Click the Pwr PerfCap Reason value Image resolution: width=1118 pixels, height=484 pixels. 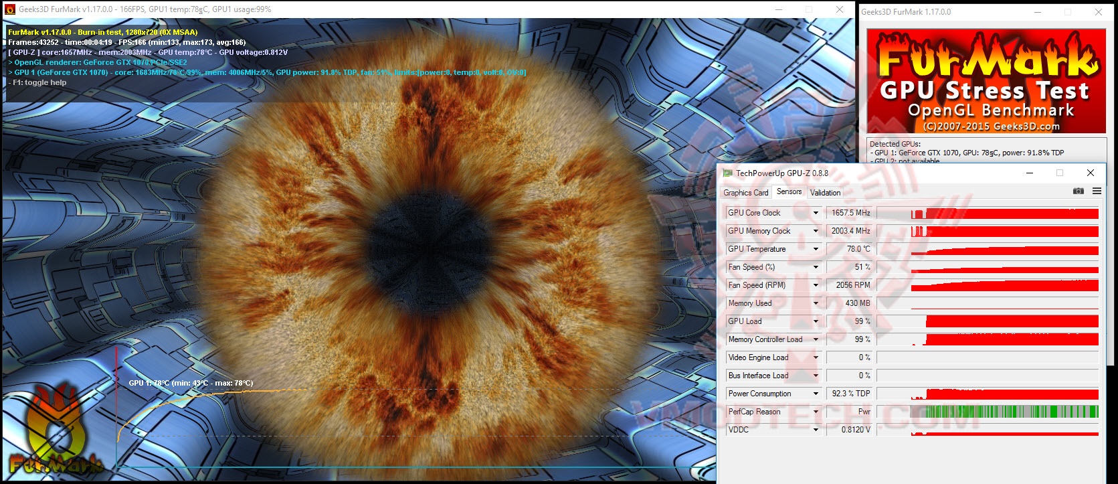(850, 412)
